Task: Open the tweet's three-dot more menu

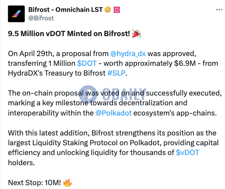Action: pyautogui.click(x=219, y=10)
